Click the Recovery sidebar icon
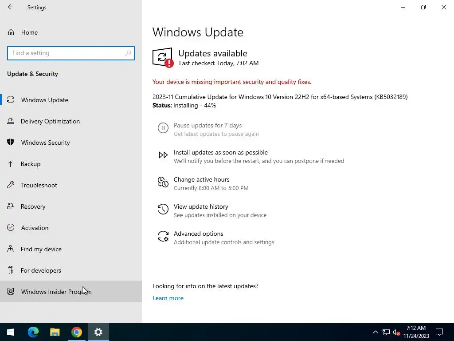The width and height of the screenshot is (454, 341). (x=11, y=206)
